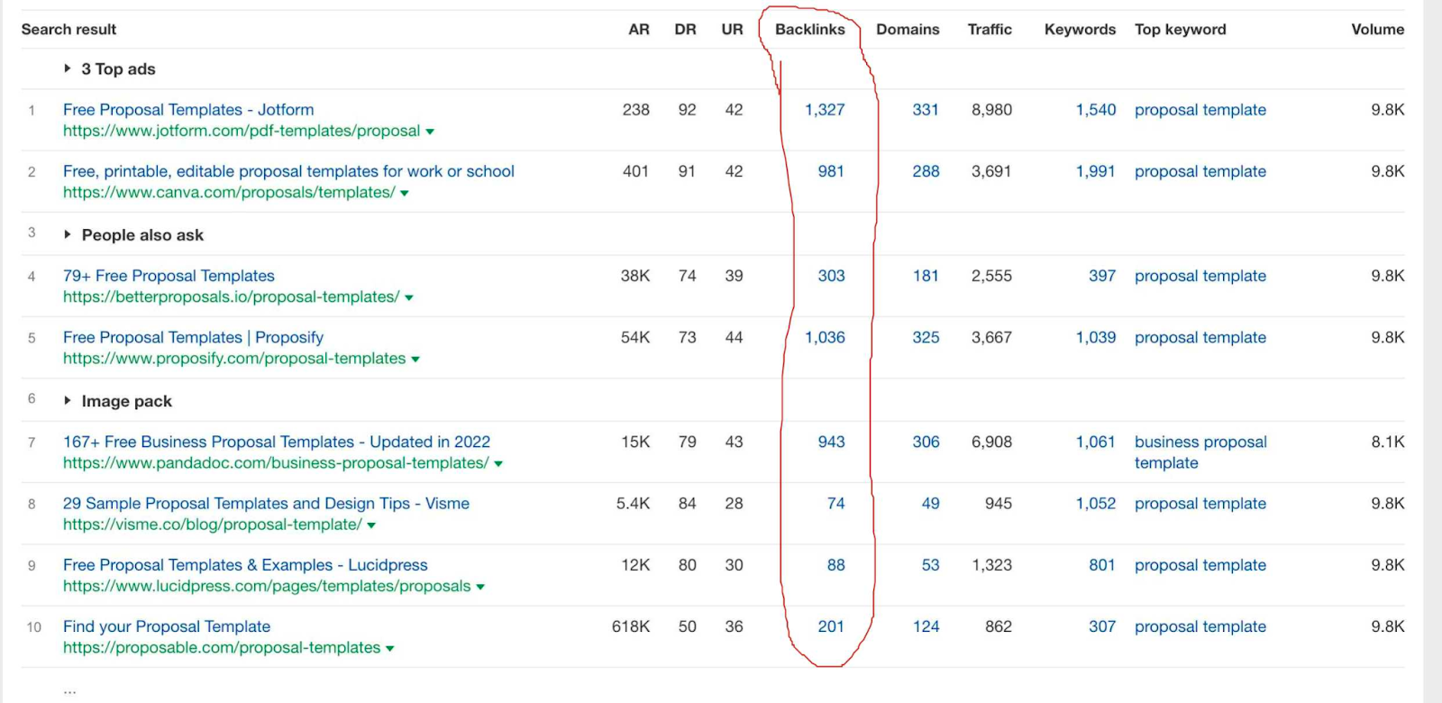Viewport: 1442px width, 703px height.
Task: Open dropdown caret beside the Canva URL
Action: (x=405, y=193)
